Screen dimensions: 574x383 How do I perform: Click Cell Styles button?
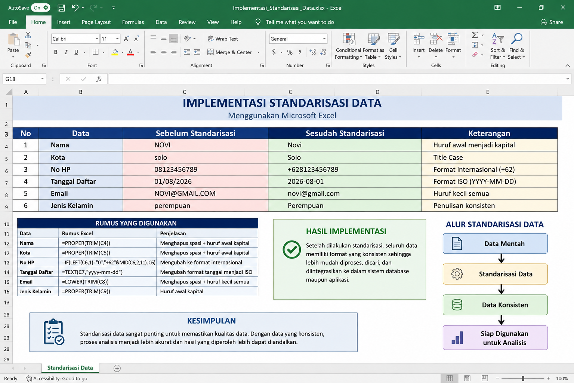pyautogui.click(x=393, y=46)
